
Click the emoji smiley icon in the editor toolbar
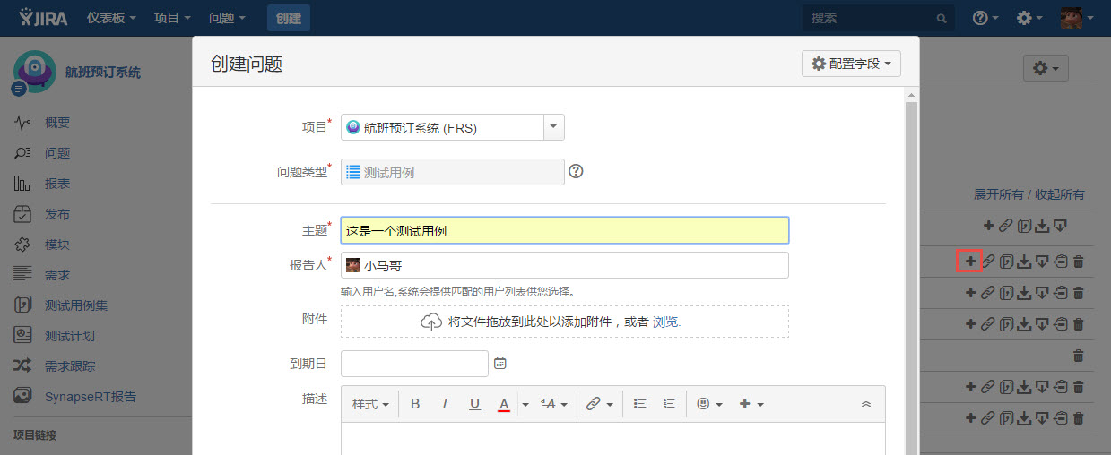(x=704, y=404)
